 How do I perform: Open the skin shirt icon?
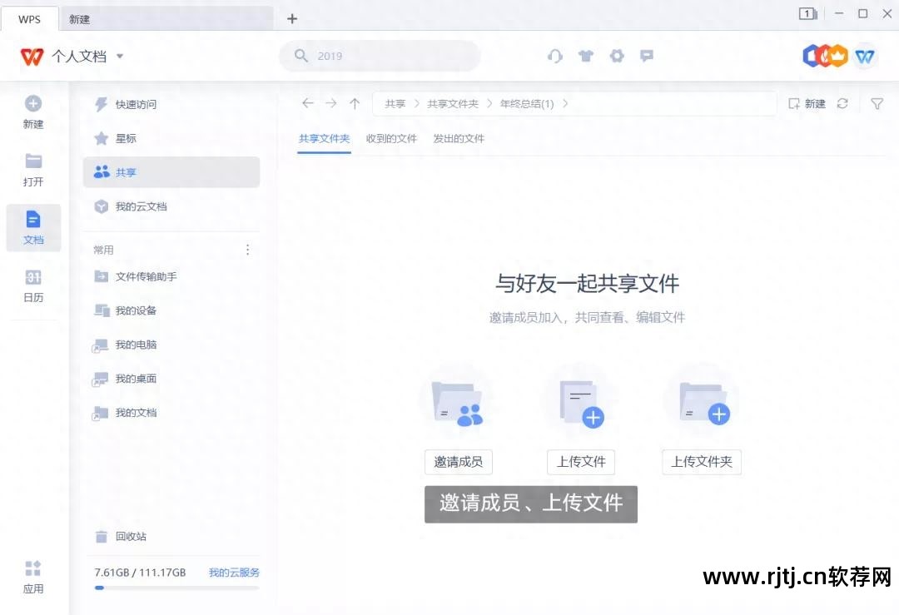(x=586, y=56)
